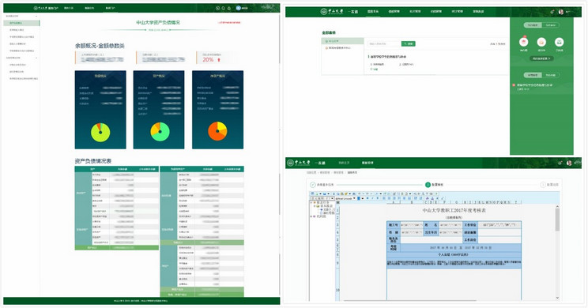Select the 资产负债情况 item in the left sidebar
The image size is (588, 308).
21,23
